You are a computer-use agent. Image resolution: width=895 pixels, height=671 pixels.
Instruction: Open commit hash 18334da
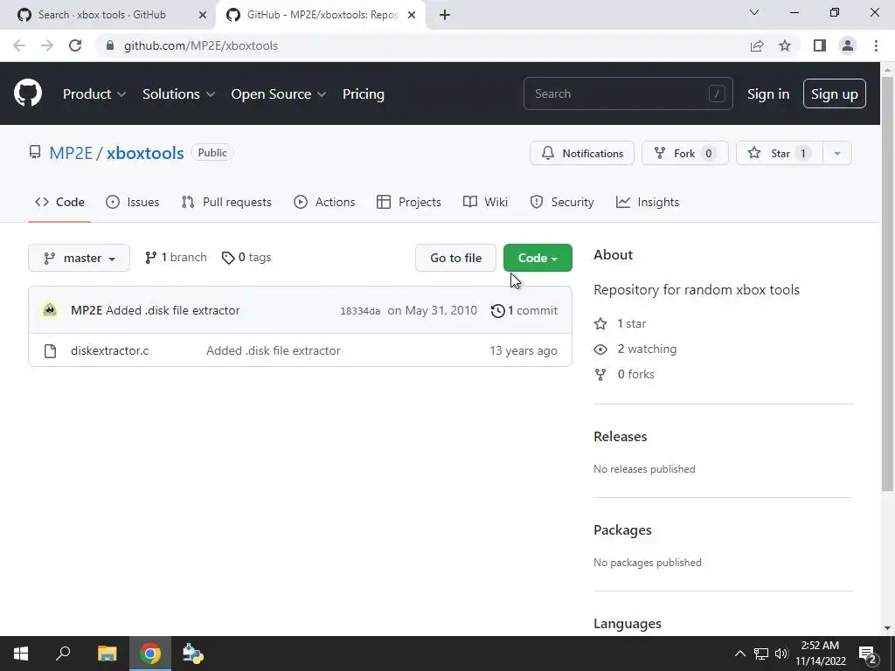(x=360, y=312)
